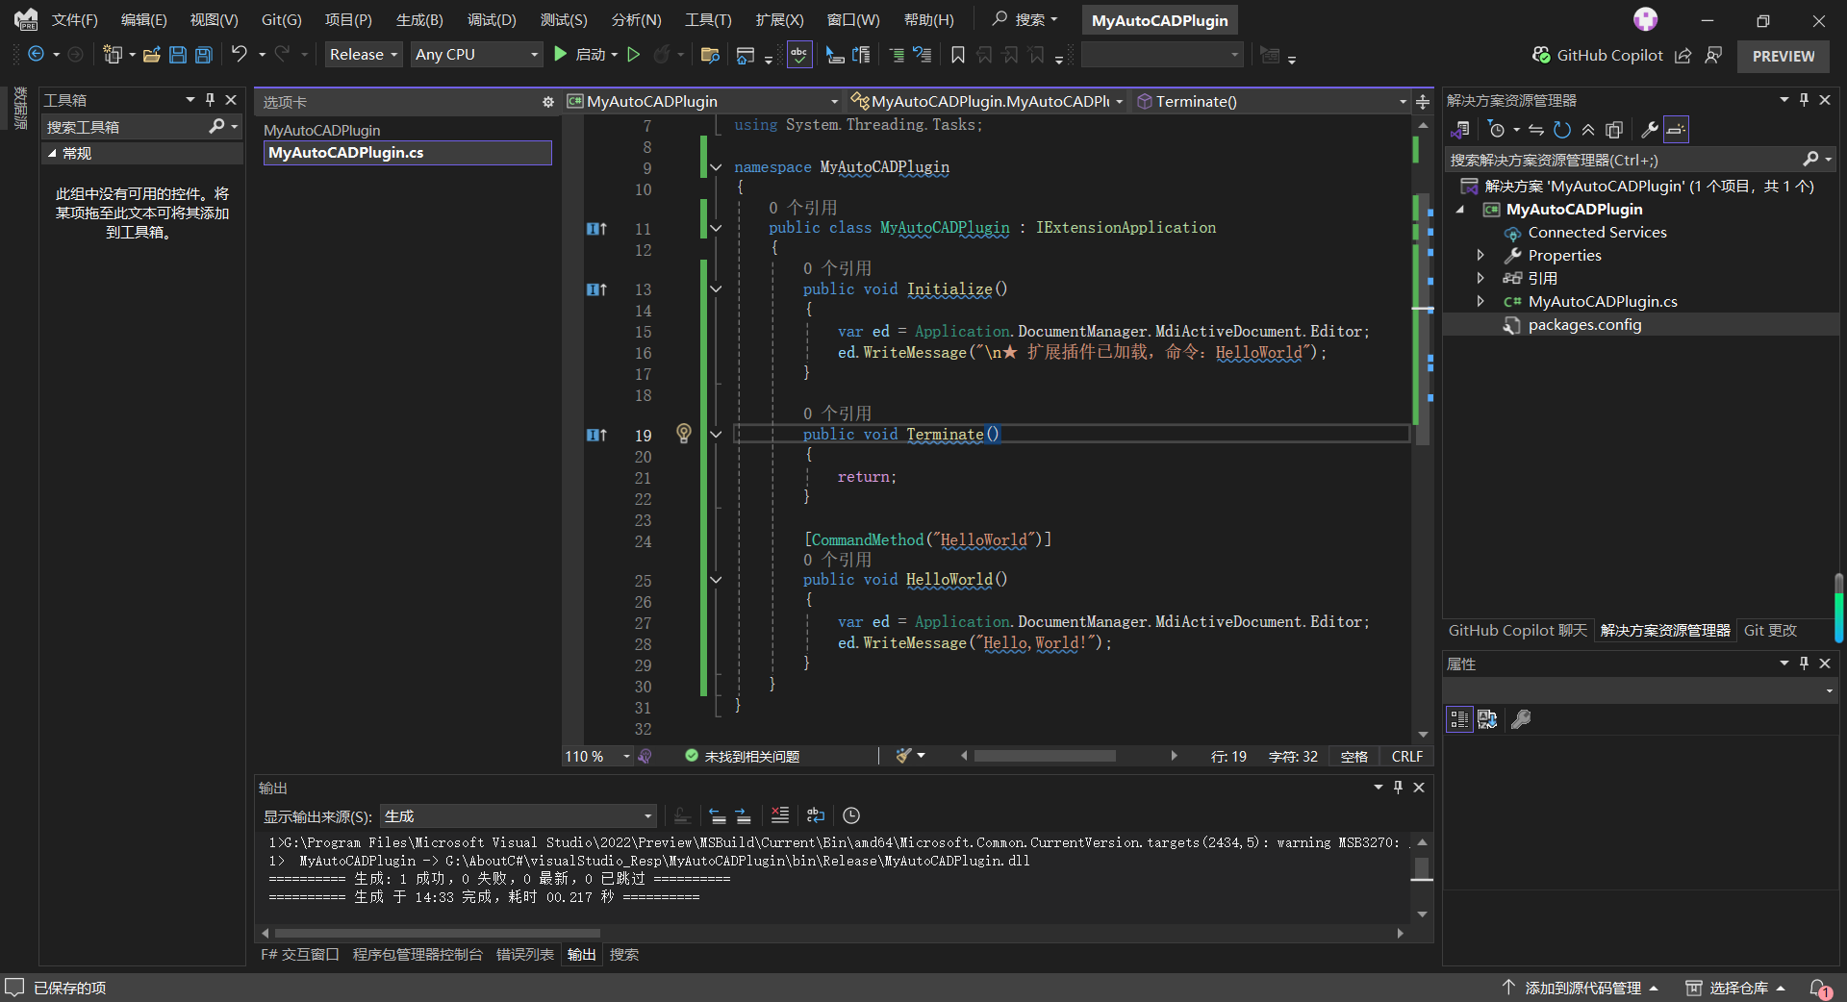Click Collapse All in Solution Explorer toolbar
The height and width of the screenshot is (1002, 1847).
(x=1588, y=130)
